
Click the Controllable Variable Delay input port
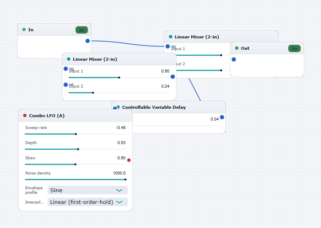pos(115,108)
